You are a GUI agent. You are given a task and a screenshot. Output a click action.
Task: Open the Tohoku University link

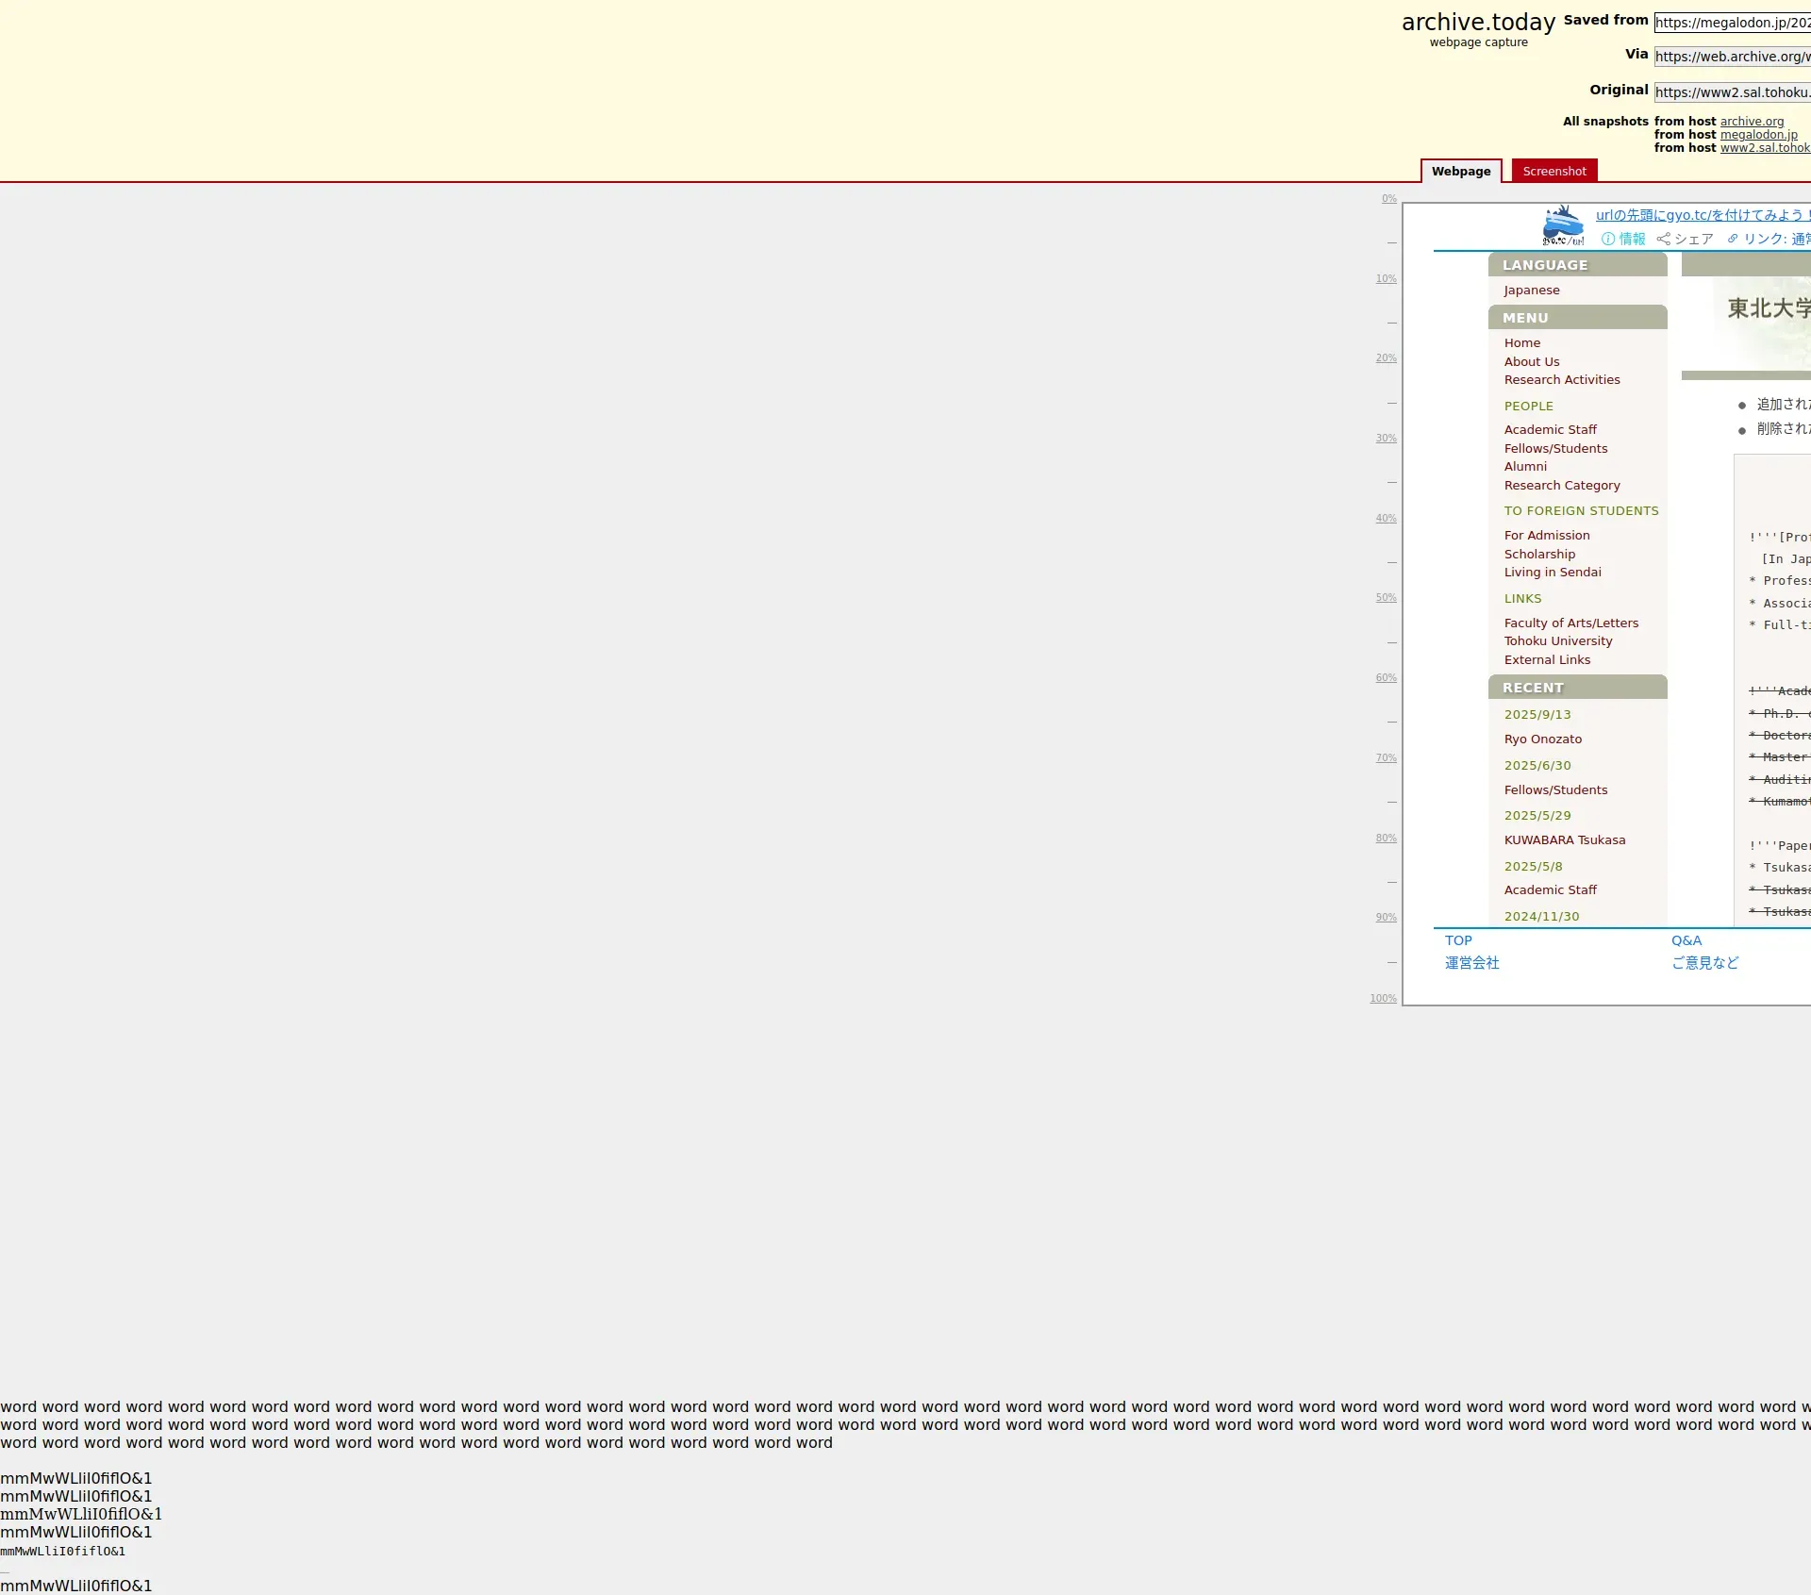pyautogui.click(x=1558, y=641)
